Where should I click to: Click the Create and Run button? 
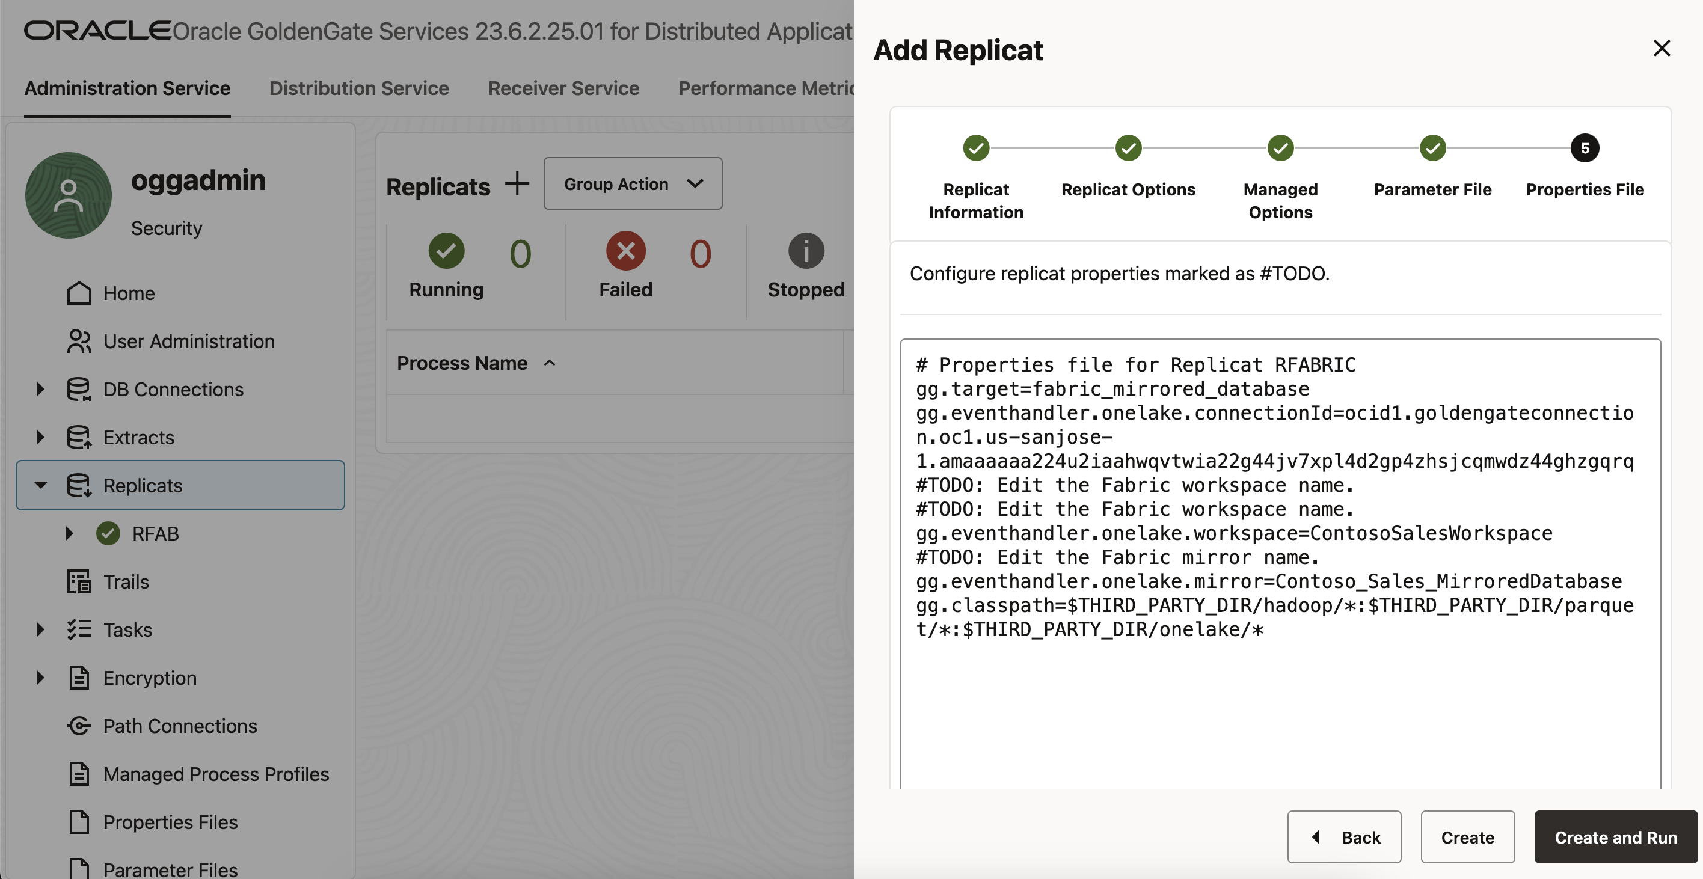click(x=1615, y=838)
